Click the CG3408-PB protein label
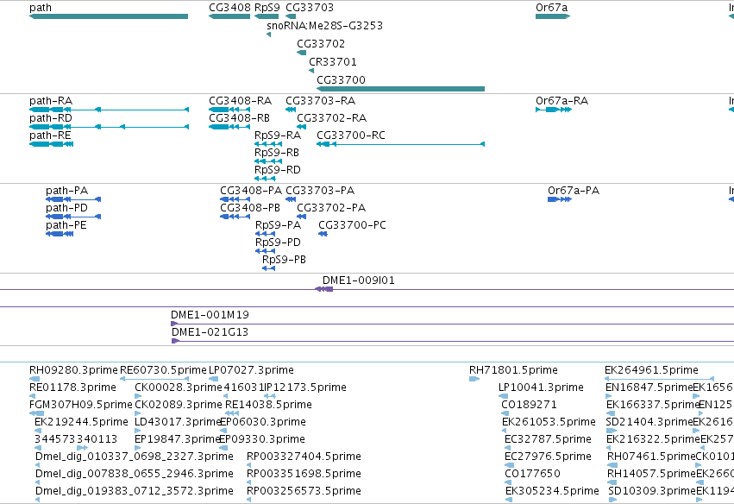Screen dimensions: 734x504 coord(250,208)
